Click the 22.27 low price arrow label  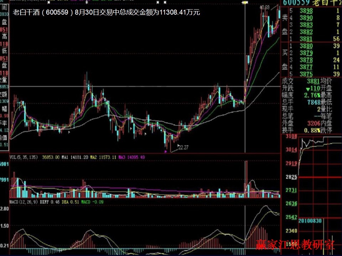coord(183,147)
